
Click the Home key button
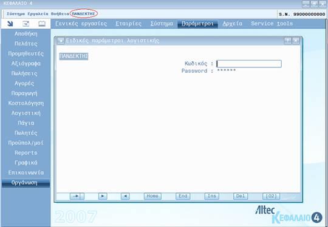pyautogui.click(x=152, y=196)
